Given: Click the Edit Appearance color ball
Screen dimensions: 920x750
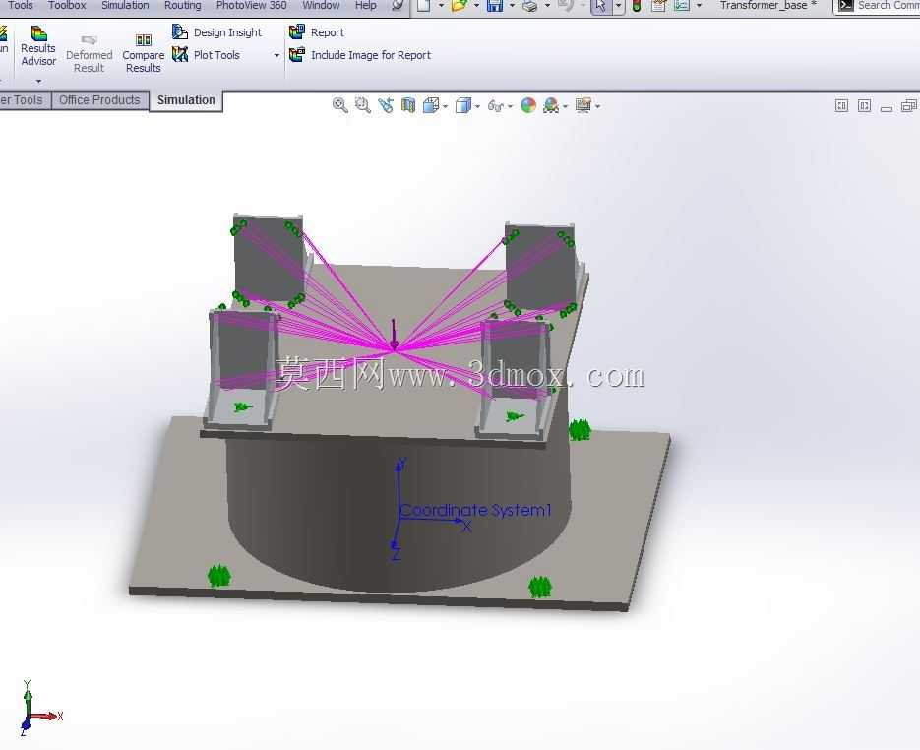Looking at the screenshot, I should click(528, 105).
